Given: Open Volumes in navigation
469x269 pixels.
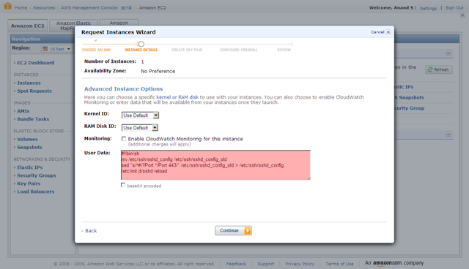Looking at the screenshot, I should point(27,140).
